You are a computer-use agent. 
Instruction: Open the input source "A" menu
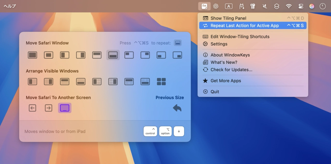tap(229, 6)
